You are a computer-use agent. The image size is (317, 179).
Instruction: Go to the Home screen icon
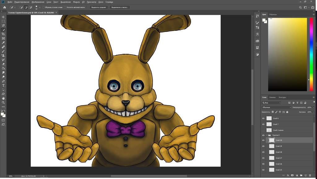(4, 7)
